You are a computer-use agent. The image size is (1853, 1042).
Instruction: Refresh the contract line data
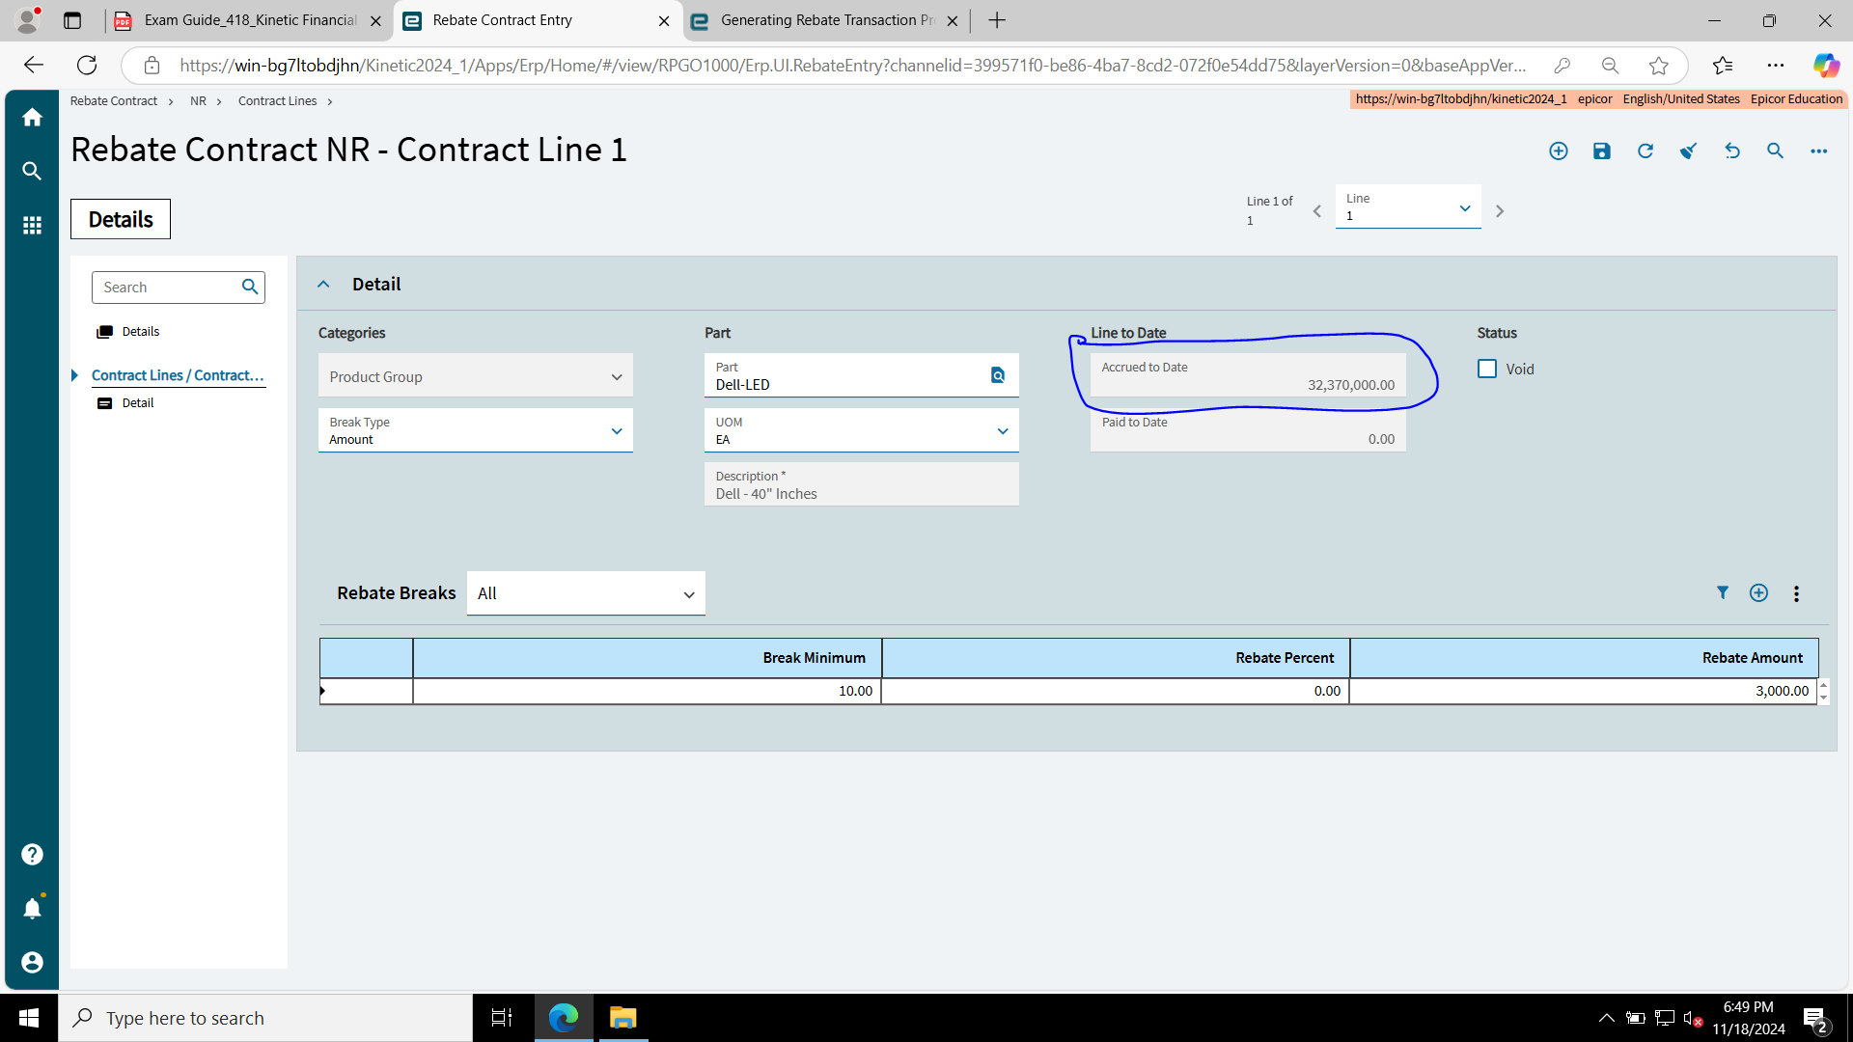[1646, 151]
